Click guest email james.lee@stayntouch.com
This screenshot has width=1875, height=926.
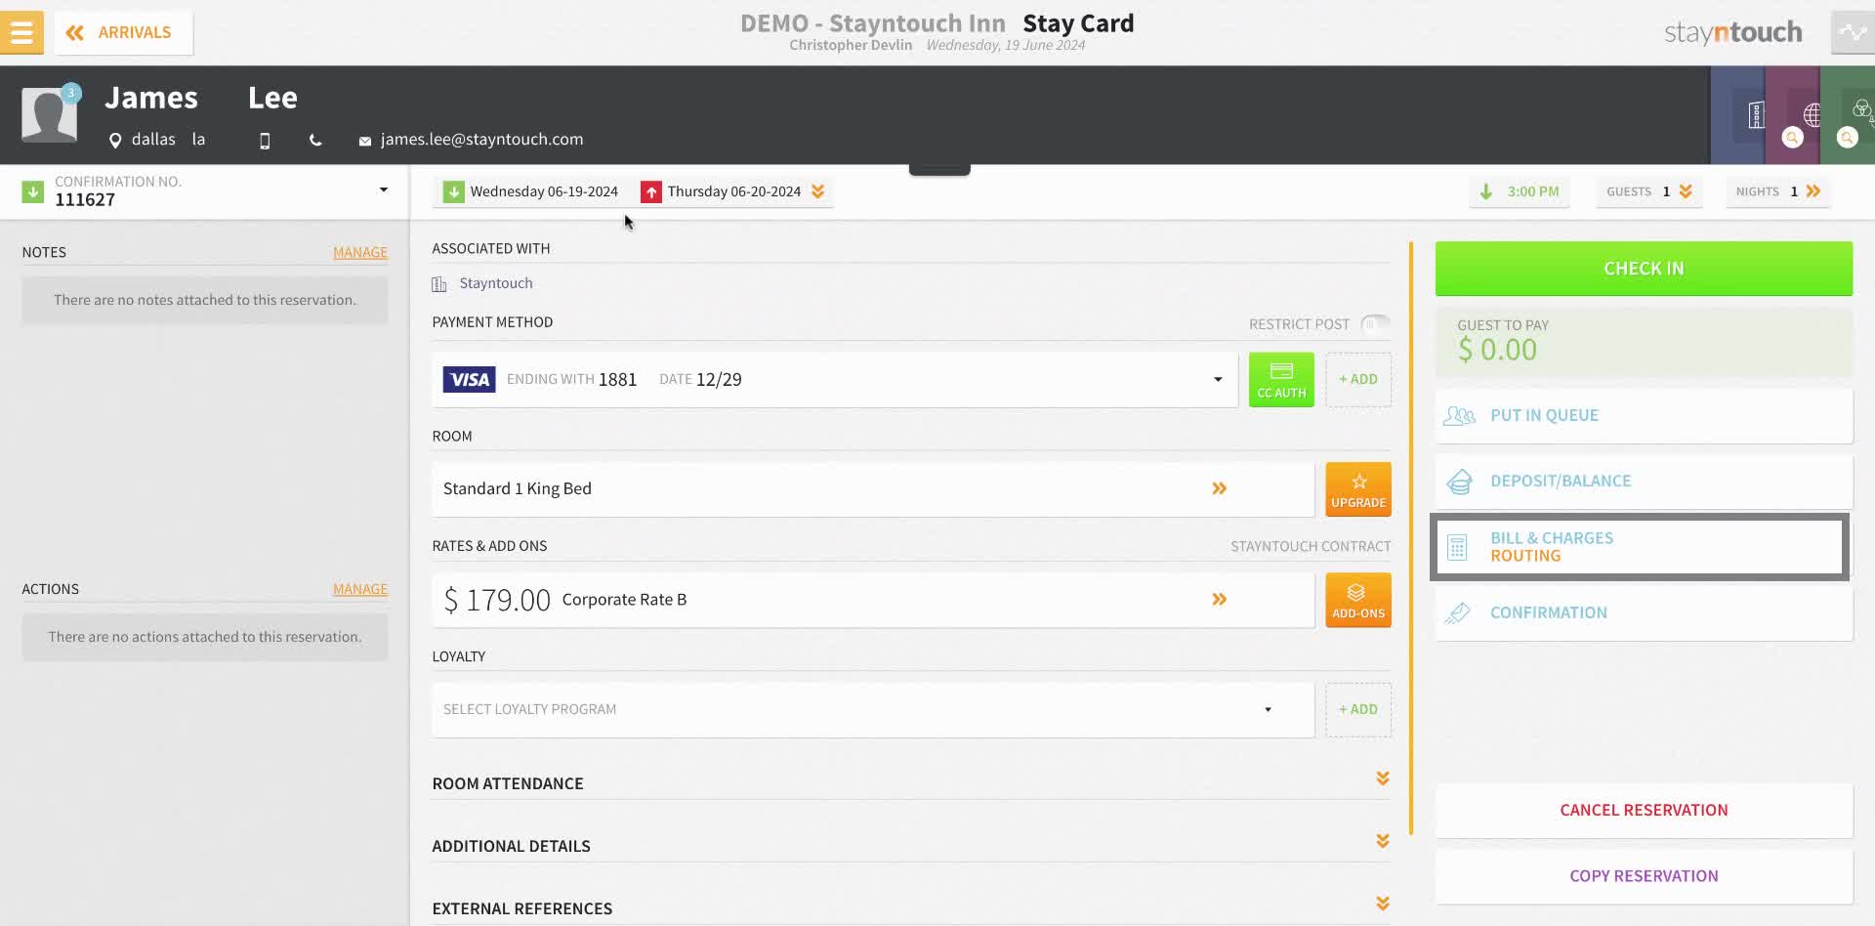tap(481, 140)
